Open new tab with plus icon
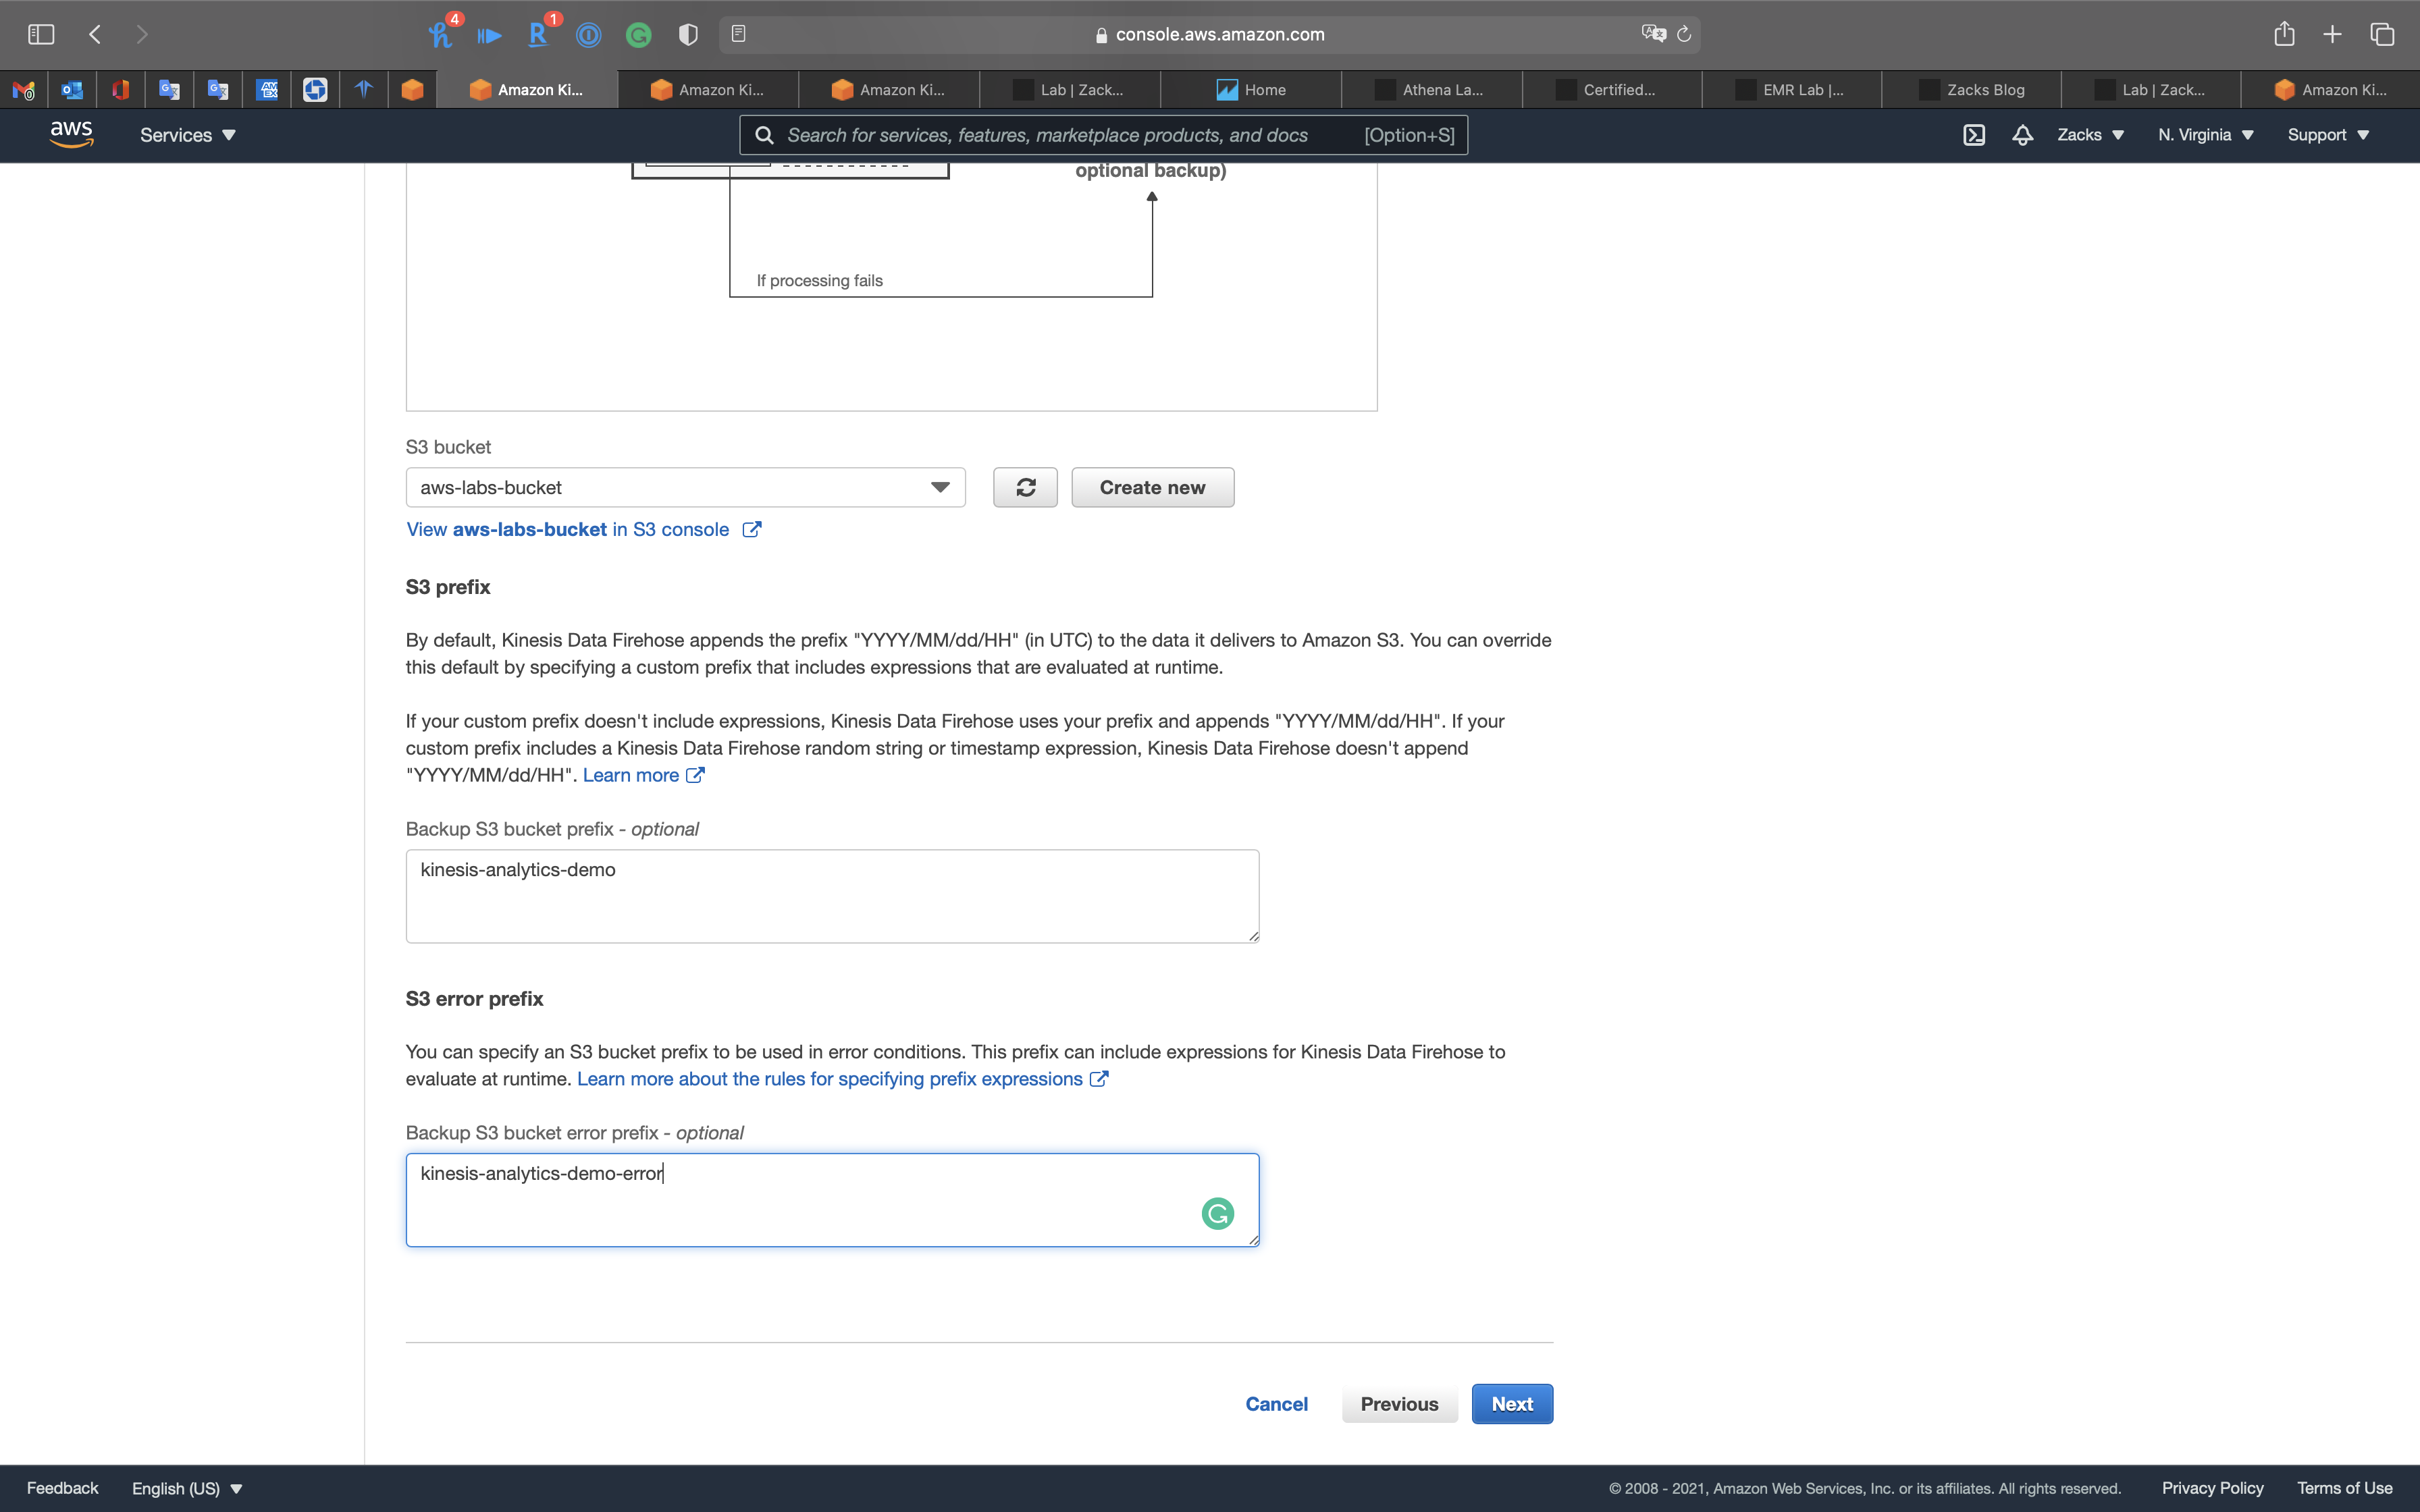 tap(2332, 34)
